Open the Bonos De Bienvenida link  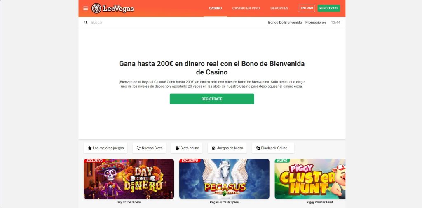pos(285,23)
